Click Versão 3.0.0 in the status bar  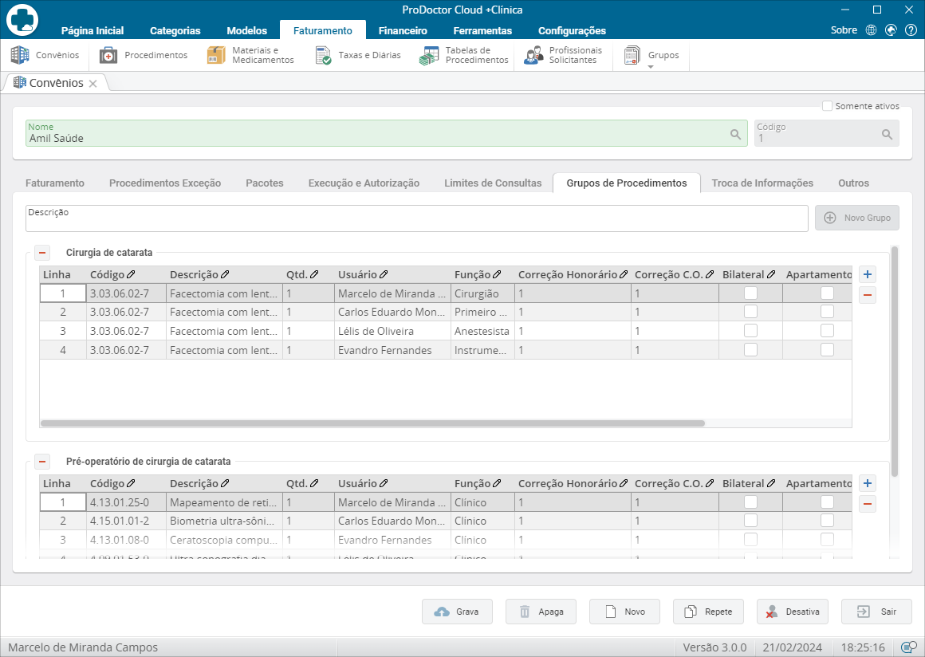[714, 647]
